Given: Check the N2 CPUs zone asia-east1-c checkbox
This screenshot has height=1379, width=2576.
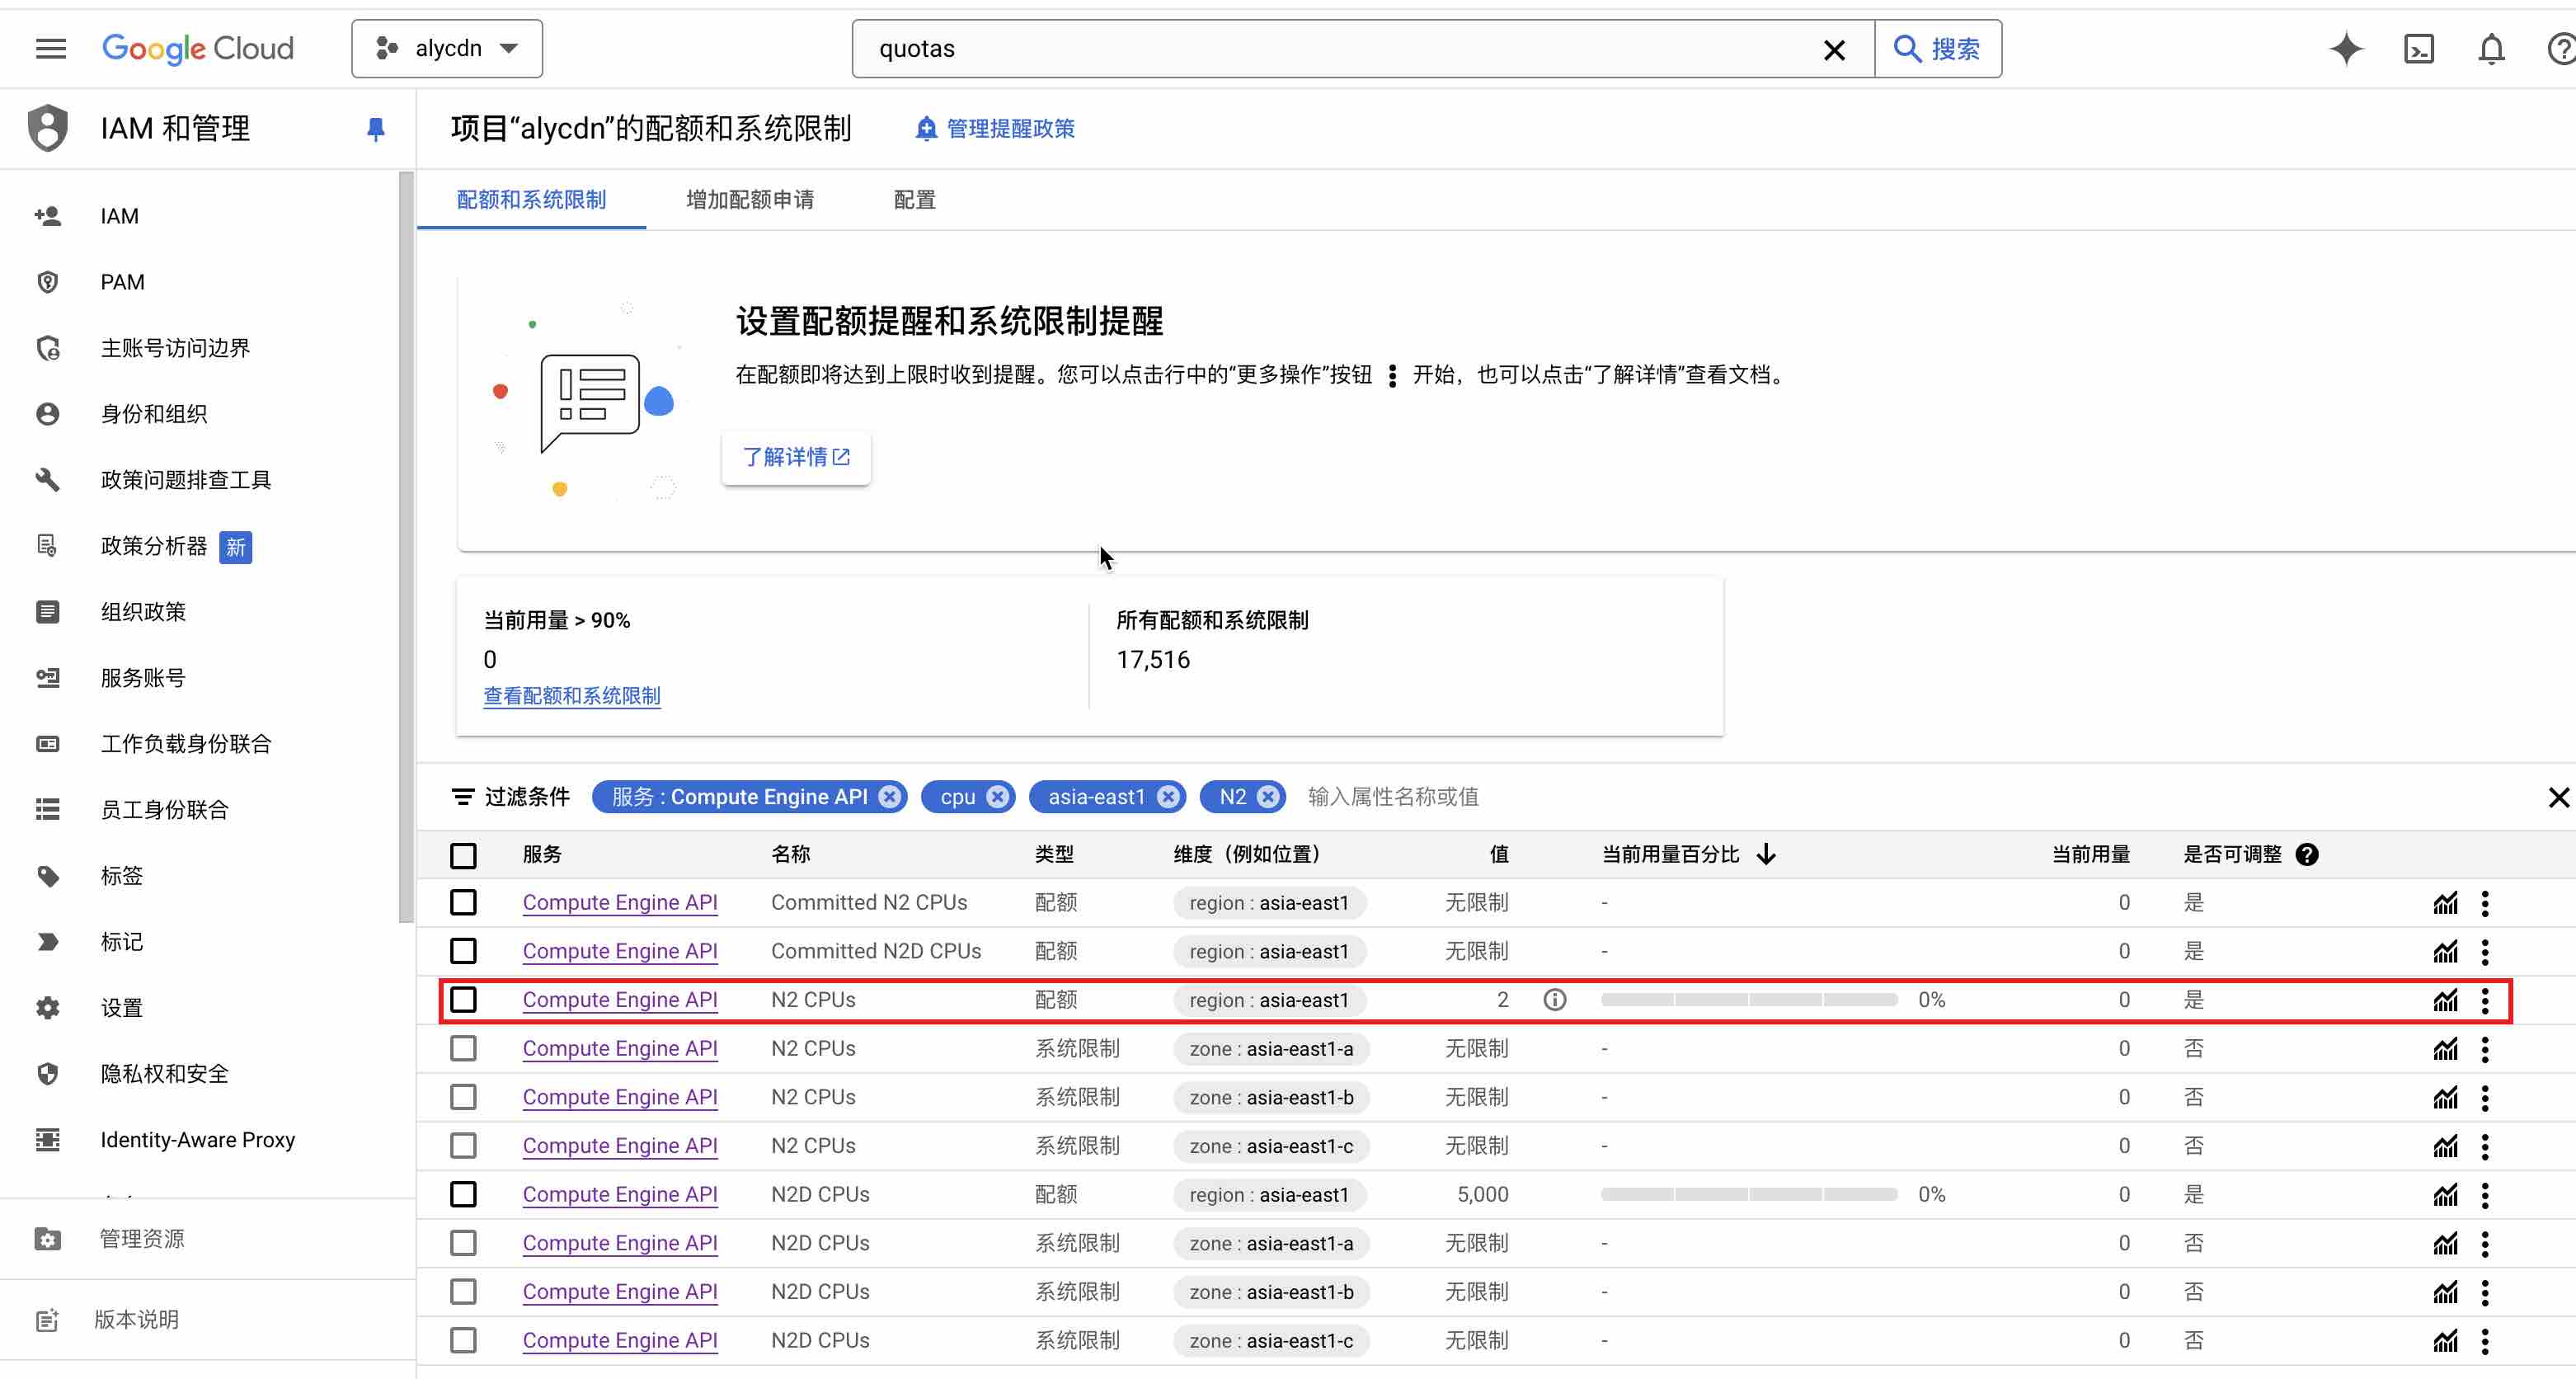Looking at the screenshot, I should pos(463,1146).
